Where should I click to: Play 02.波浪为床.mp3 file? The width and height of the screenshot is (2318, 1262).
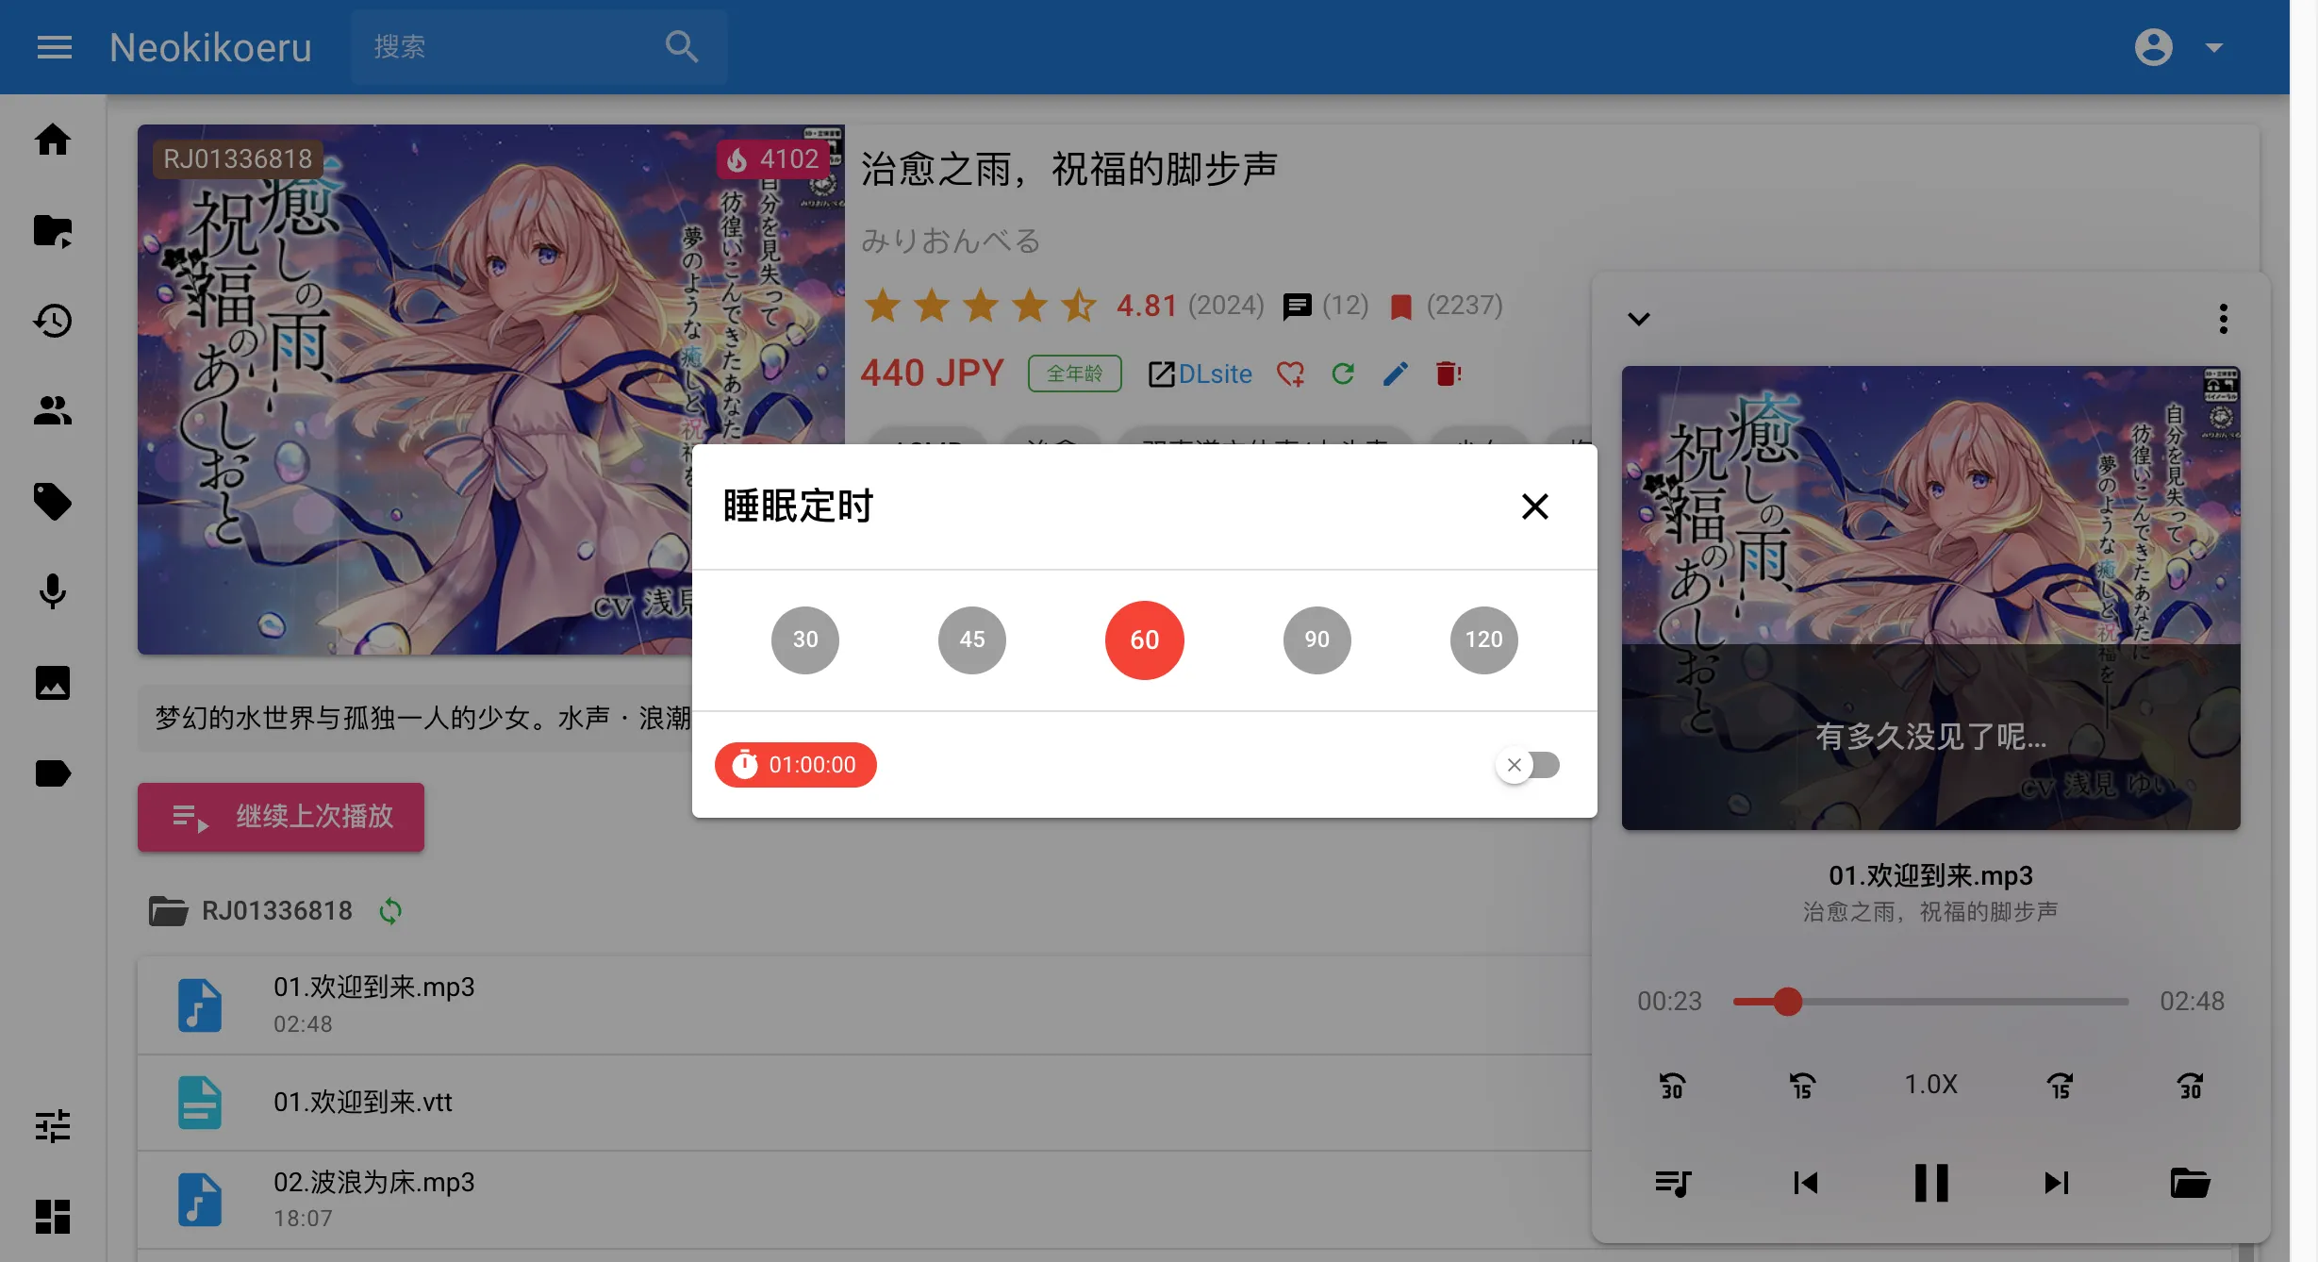point(864,1200)
